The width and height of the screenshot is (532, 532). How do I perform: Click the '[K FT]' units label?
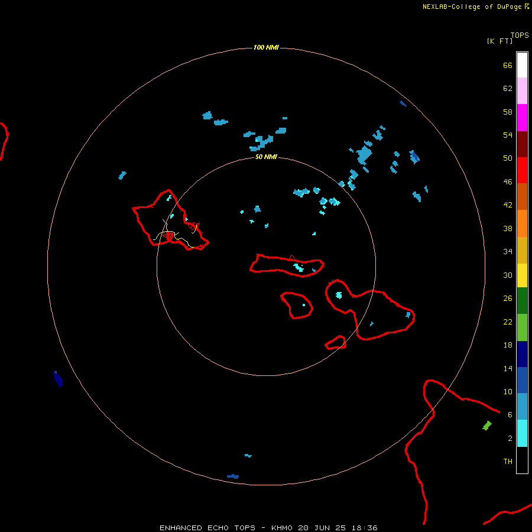coord(499,41)
